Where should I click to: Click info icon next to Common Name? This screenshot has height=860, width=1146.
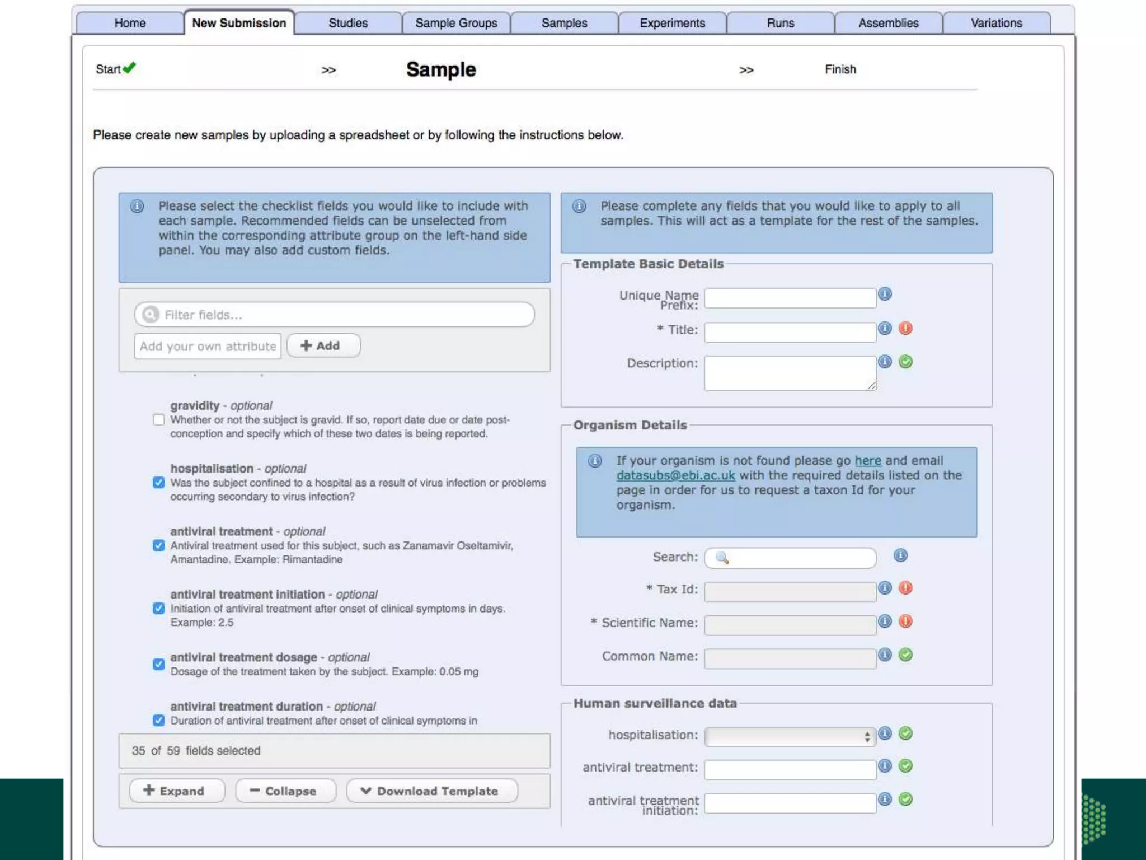click(x=884, y=655)
